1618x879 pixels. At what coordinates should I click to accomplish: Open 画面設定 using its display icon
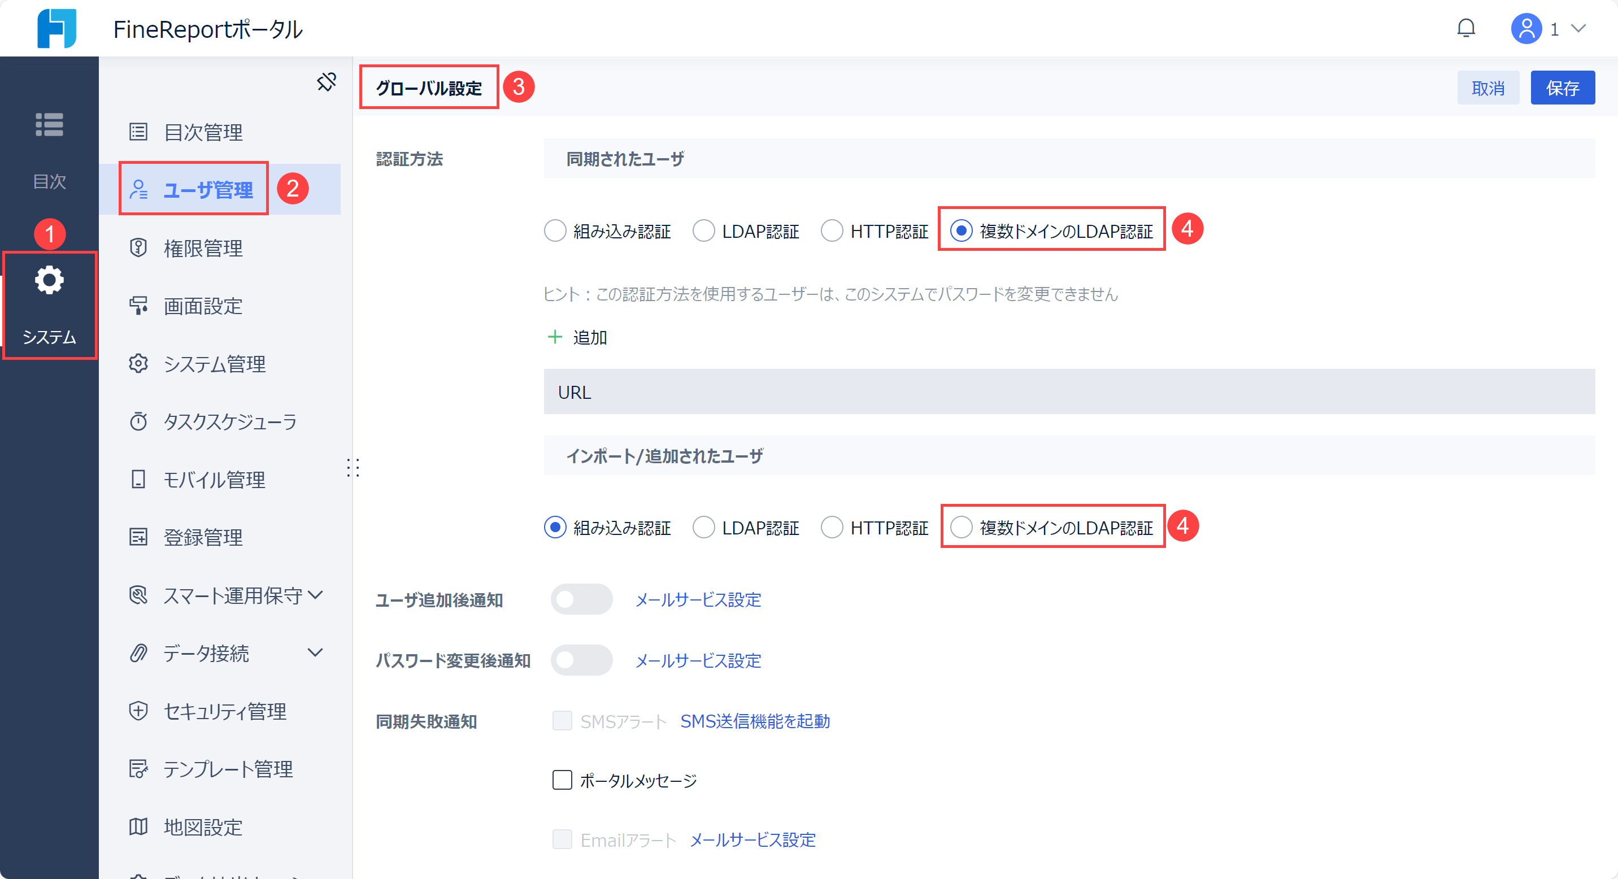click(x=138, y=306)
